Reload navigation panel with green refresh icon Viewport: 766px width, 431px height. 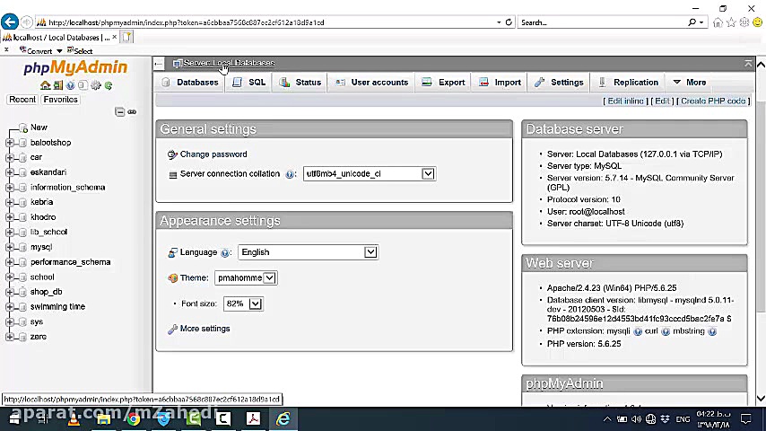click(x=109, y=85)
